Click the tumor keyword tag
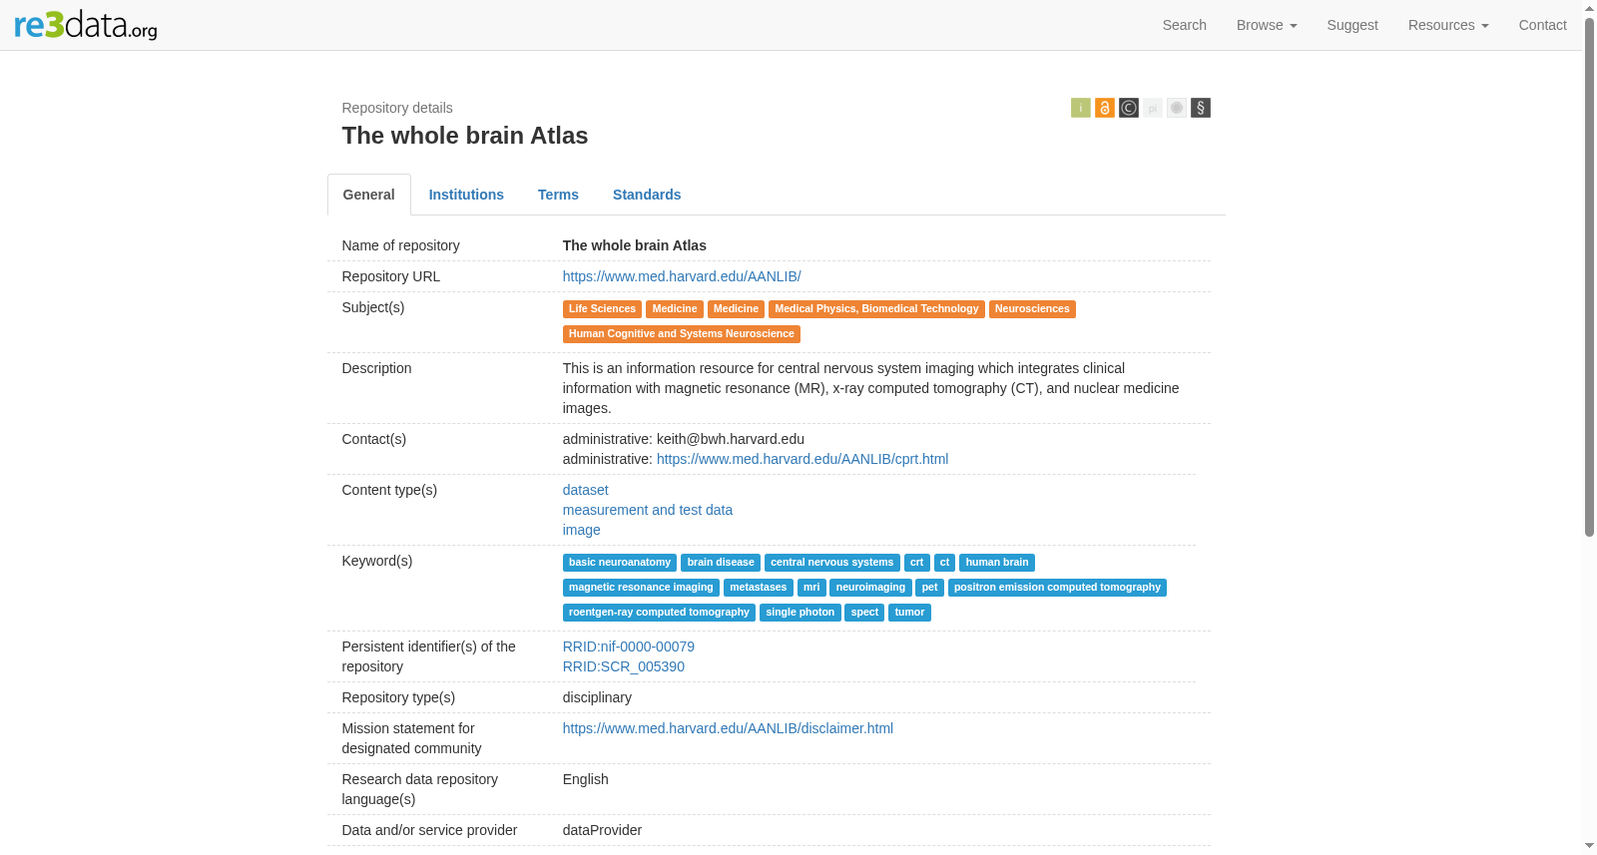The width and height of the screenshot is (1597, 855). (x=909, y=613)
